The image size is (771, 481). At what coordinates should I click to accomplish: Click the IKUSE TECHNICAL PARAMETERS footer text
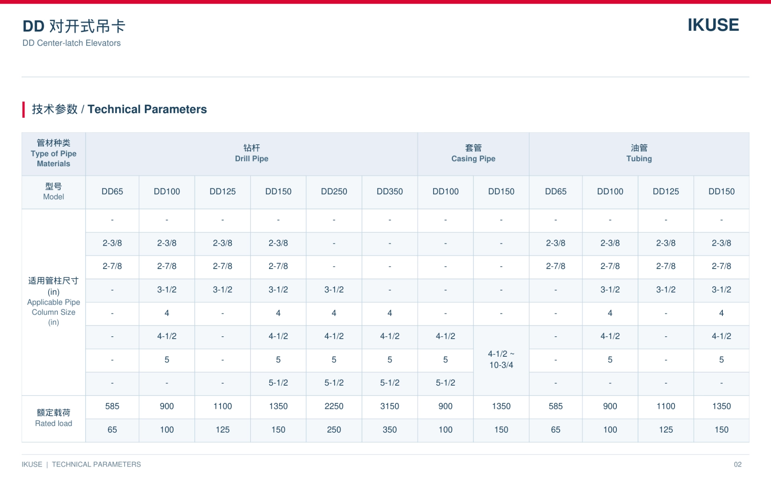click(x=81, y=465)
